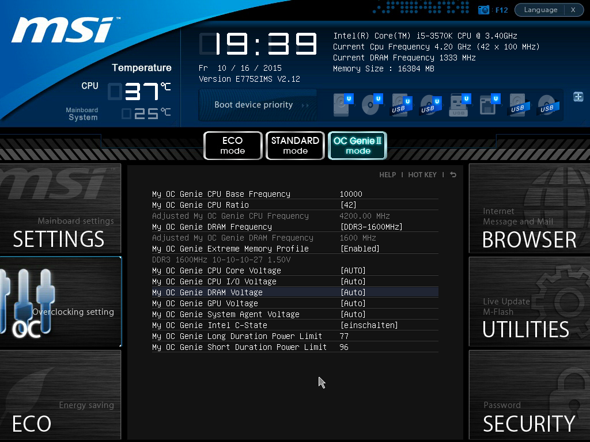The image size is (590, 442).
Task: Select the UEFI USB key boot device
Action: pos(460,105)
